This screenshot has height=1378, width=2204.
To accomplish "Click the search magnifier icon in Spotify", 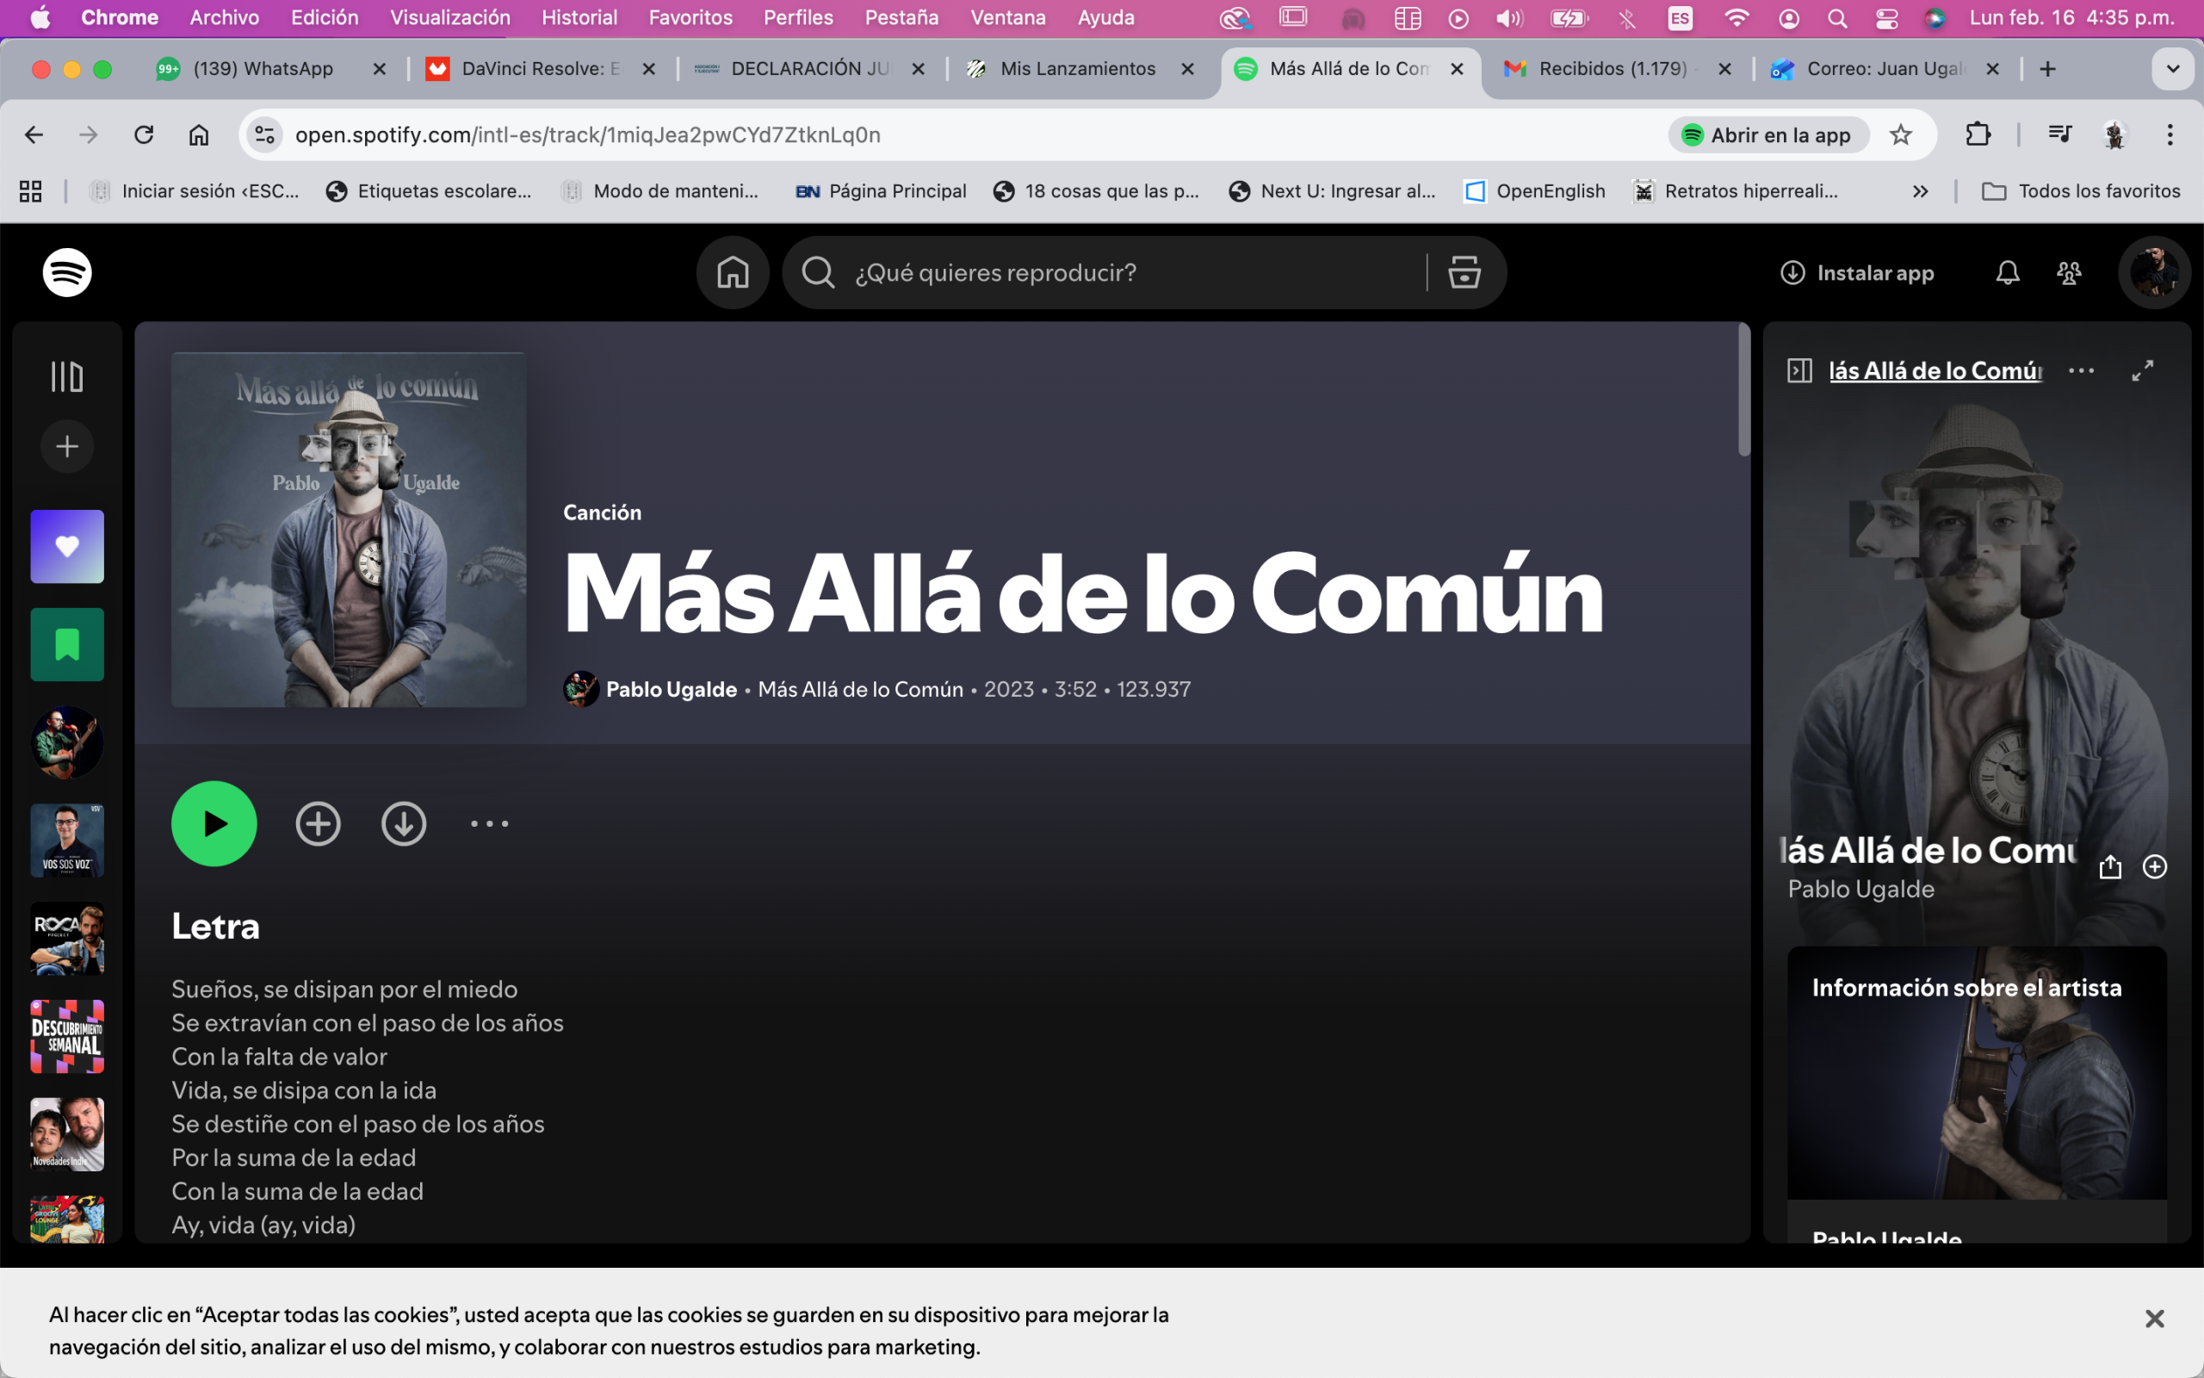I will coord(818,272).
